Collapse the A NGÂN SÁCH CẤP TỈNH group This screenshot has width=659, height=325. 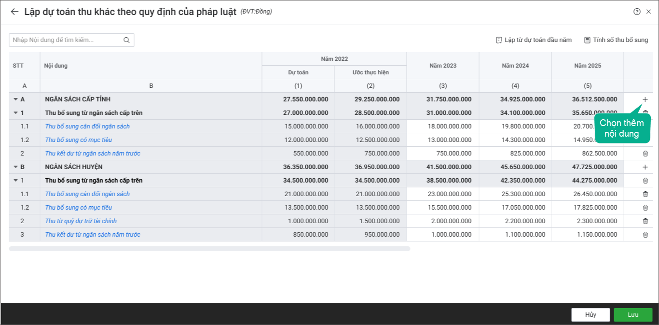click(x=15, y=99)
